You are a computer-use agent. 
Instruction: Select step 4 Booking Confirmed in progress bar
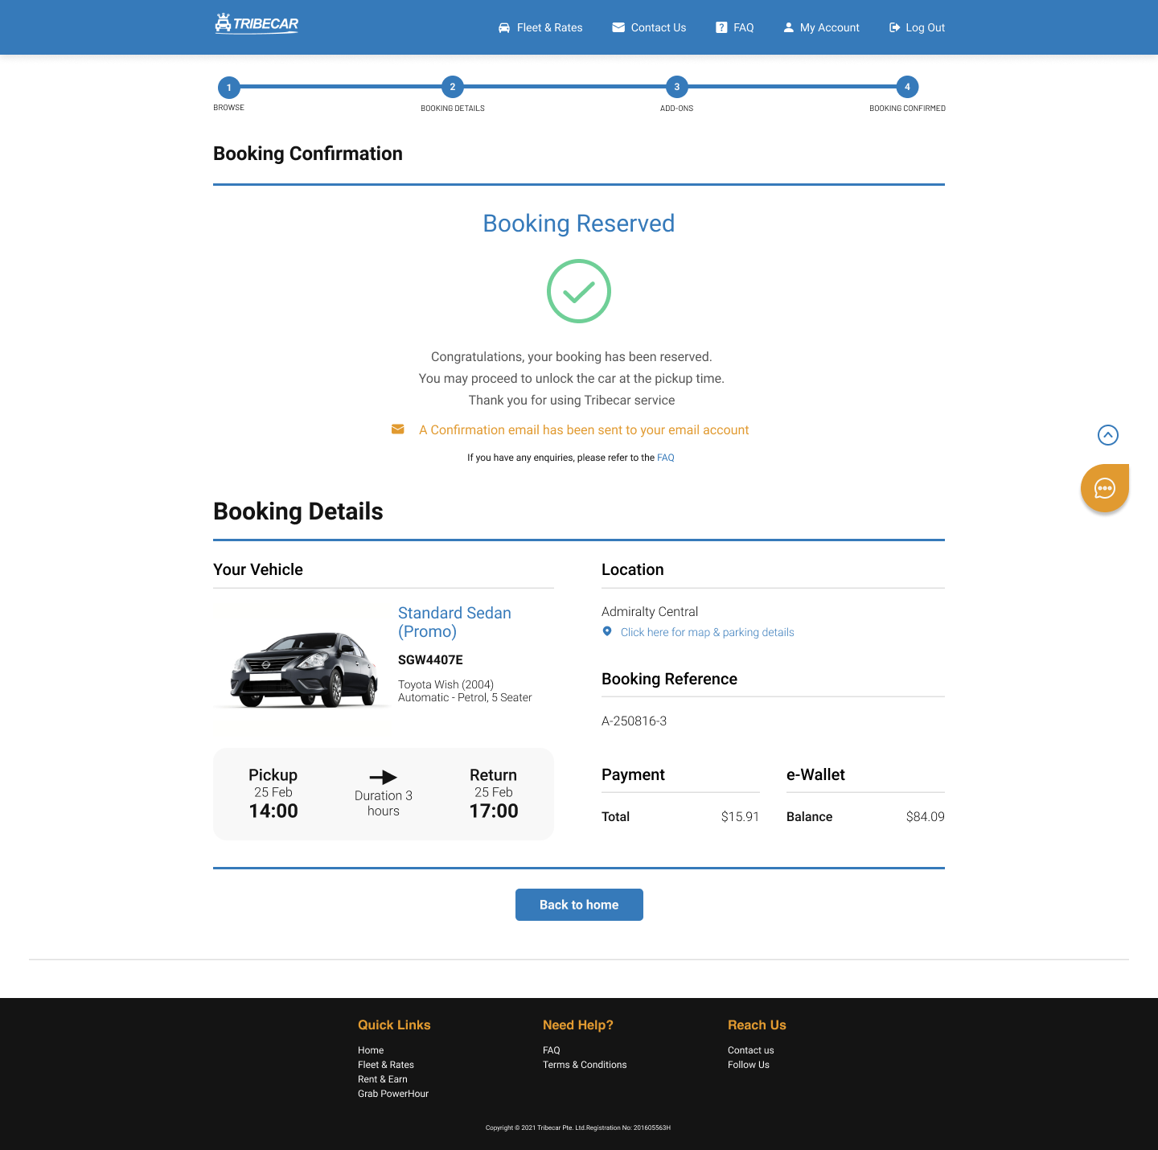tap(908, 87)
